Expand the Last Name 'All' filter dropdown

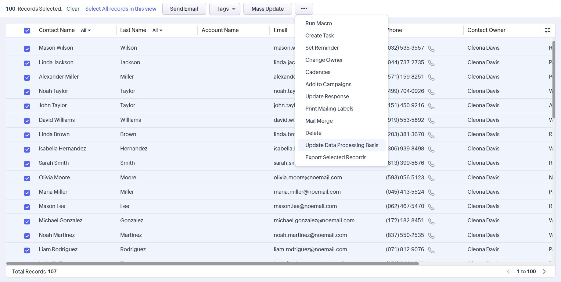click(x=157, y=30)
